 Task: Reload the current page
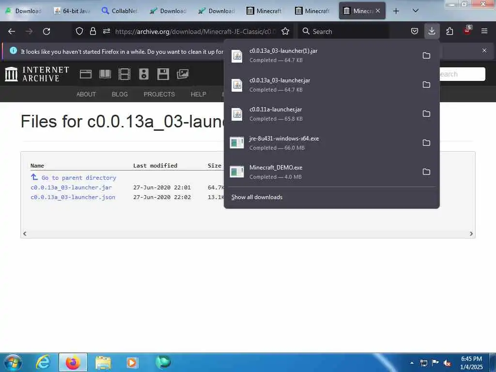[46, 31]
